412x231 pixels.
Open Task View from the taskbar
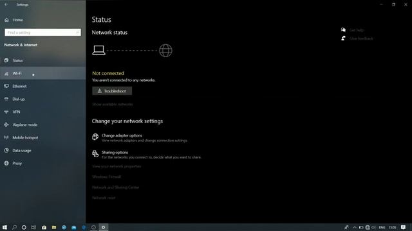click(x=33, y=227)
